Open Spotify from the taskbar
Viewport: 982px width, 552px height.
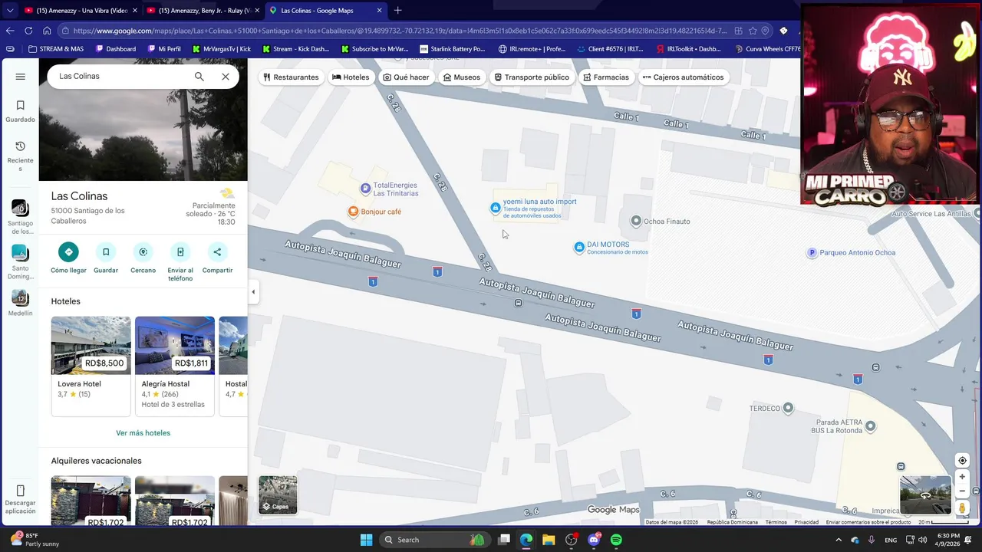click(616, 540)
